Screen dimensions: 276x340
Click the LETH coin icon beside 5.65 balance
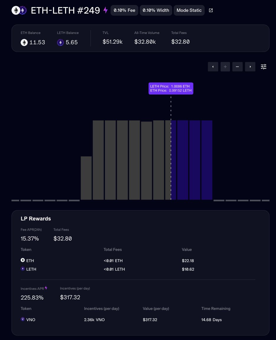click(x=60, y=42)
